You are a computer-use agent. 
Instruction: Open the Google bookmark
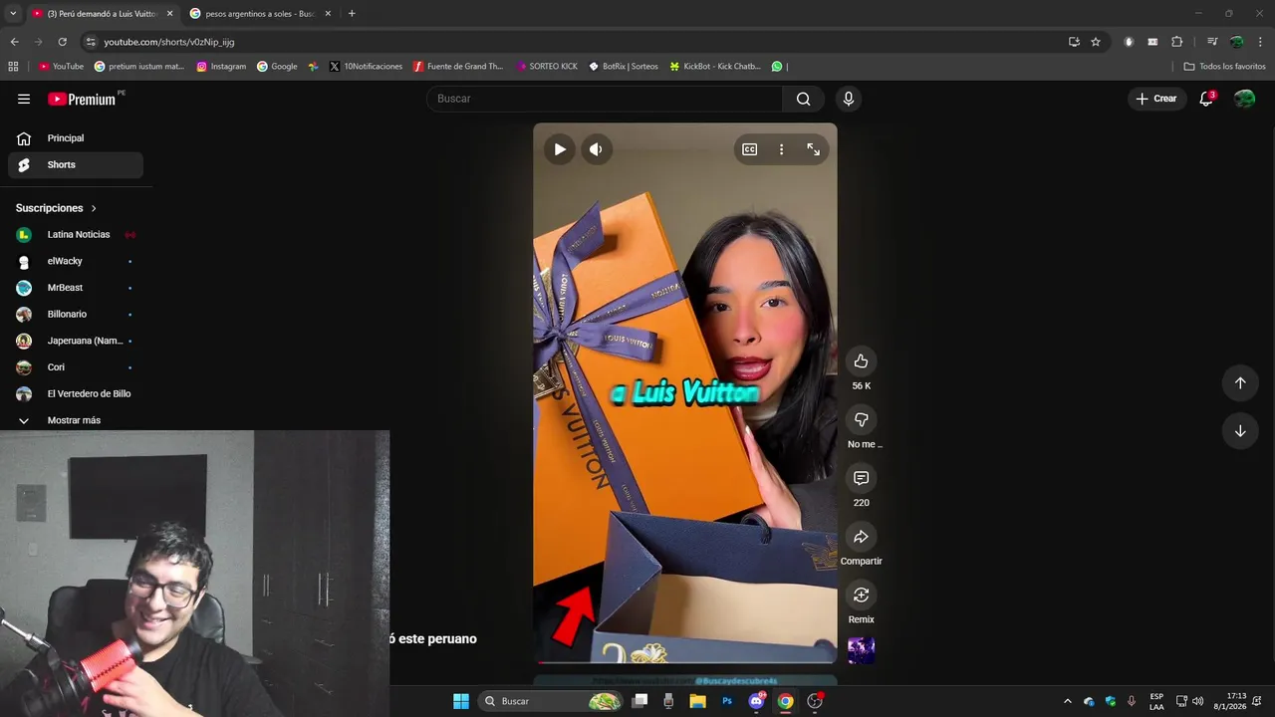pos(277,67)
